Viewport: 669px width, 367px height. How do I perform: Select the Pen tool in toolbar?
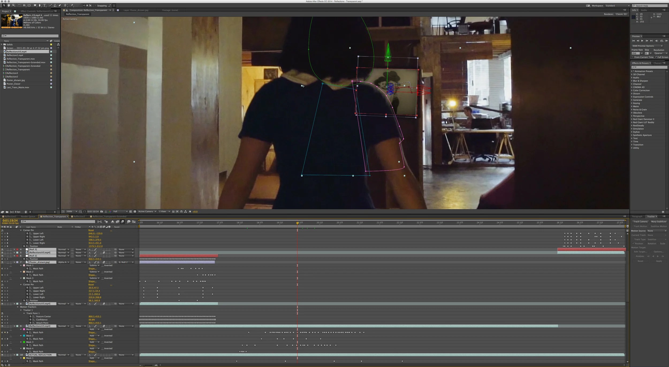(x=40, y=5)
